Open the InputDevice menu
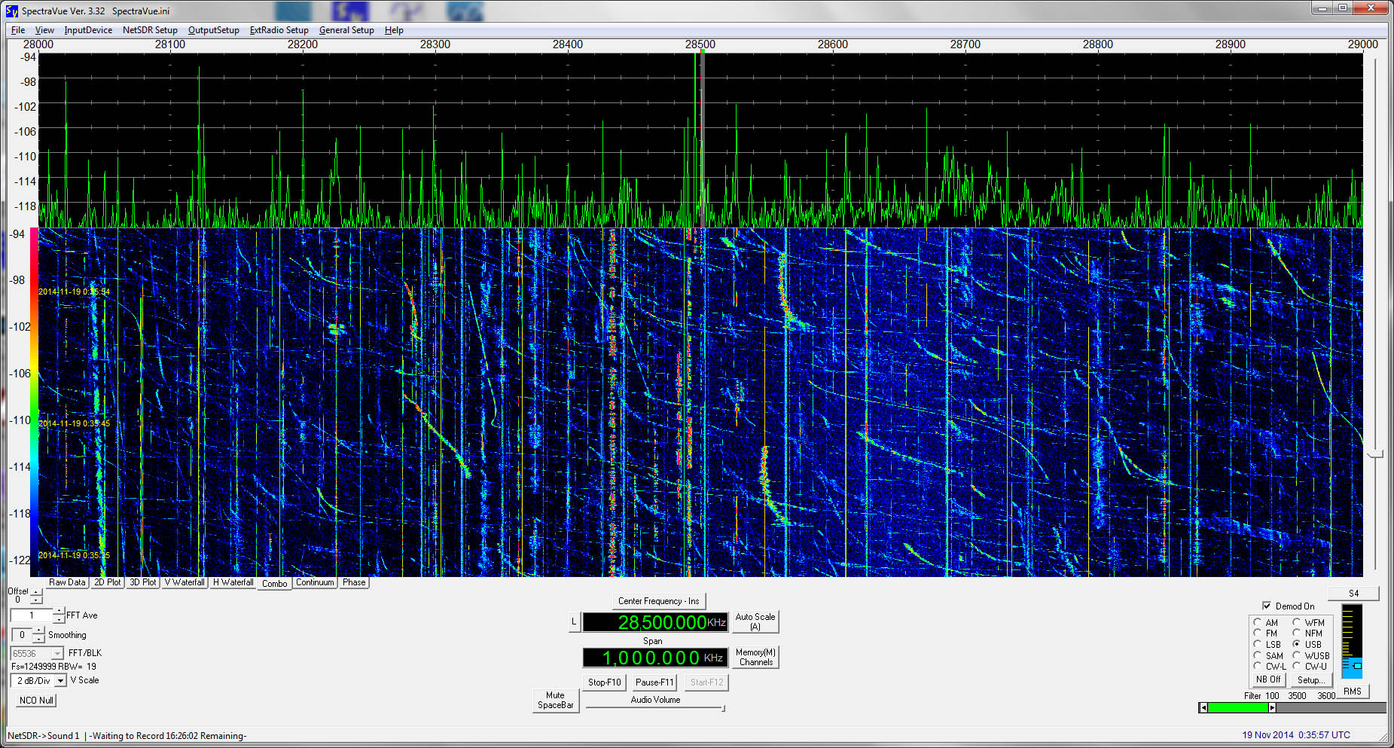This screenshot has height=748, width=1394. tap(88, 30)
